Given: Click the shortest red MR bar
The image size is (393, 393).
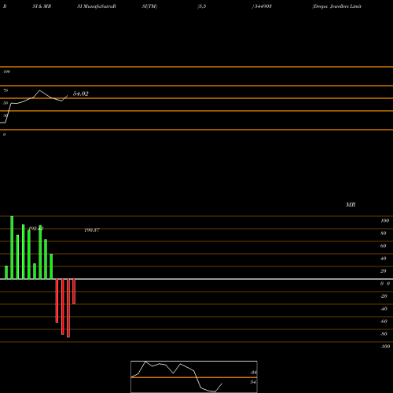Looking at the screenshot, I should (x=74, y=292).
